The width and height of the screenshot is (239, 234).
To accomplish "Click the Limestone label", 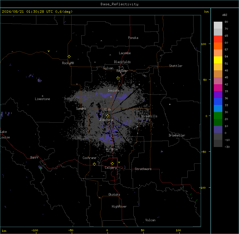I will coord(42,99).
